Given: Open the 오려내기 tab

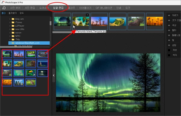Looking at the screenshot, I should pyautogui.click(x=44, y=8).
